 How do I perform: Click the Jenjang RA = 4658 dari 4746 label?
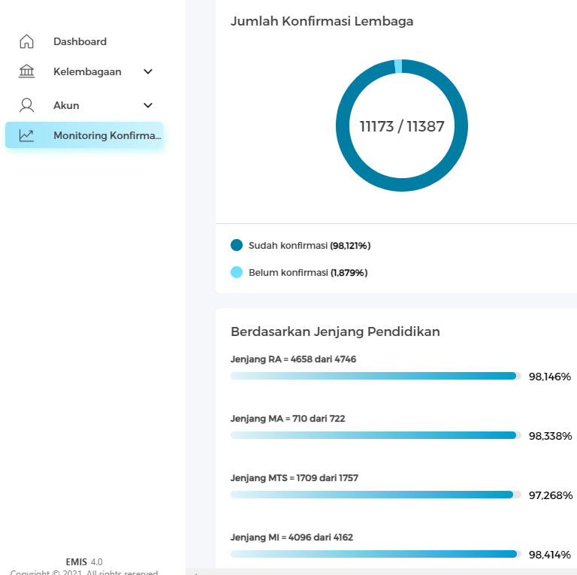293,359
